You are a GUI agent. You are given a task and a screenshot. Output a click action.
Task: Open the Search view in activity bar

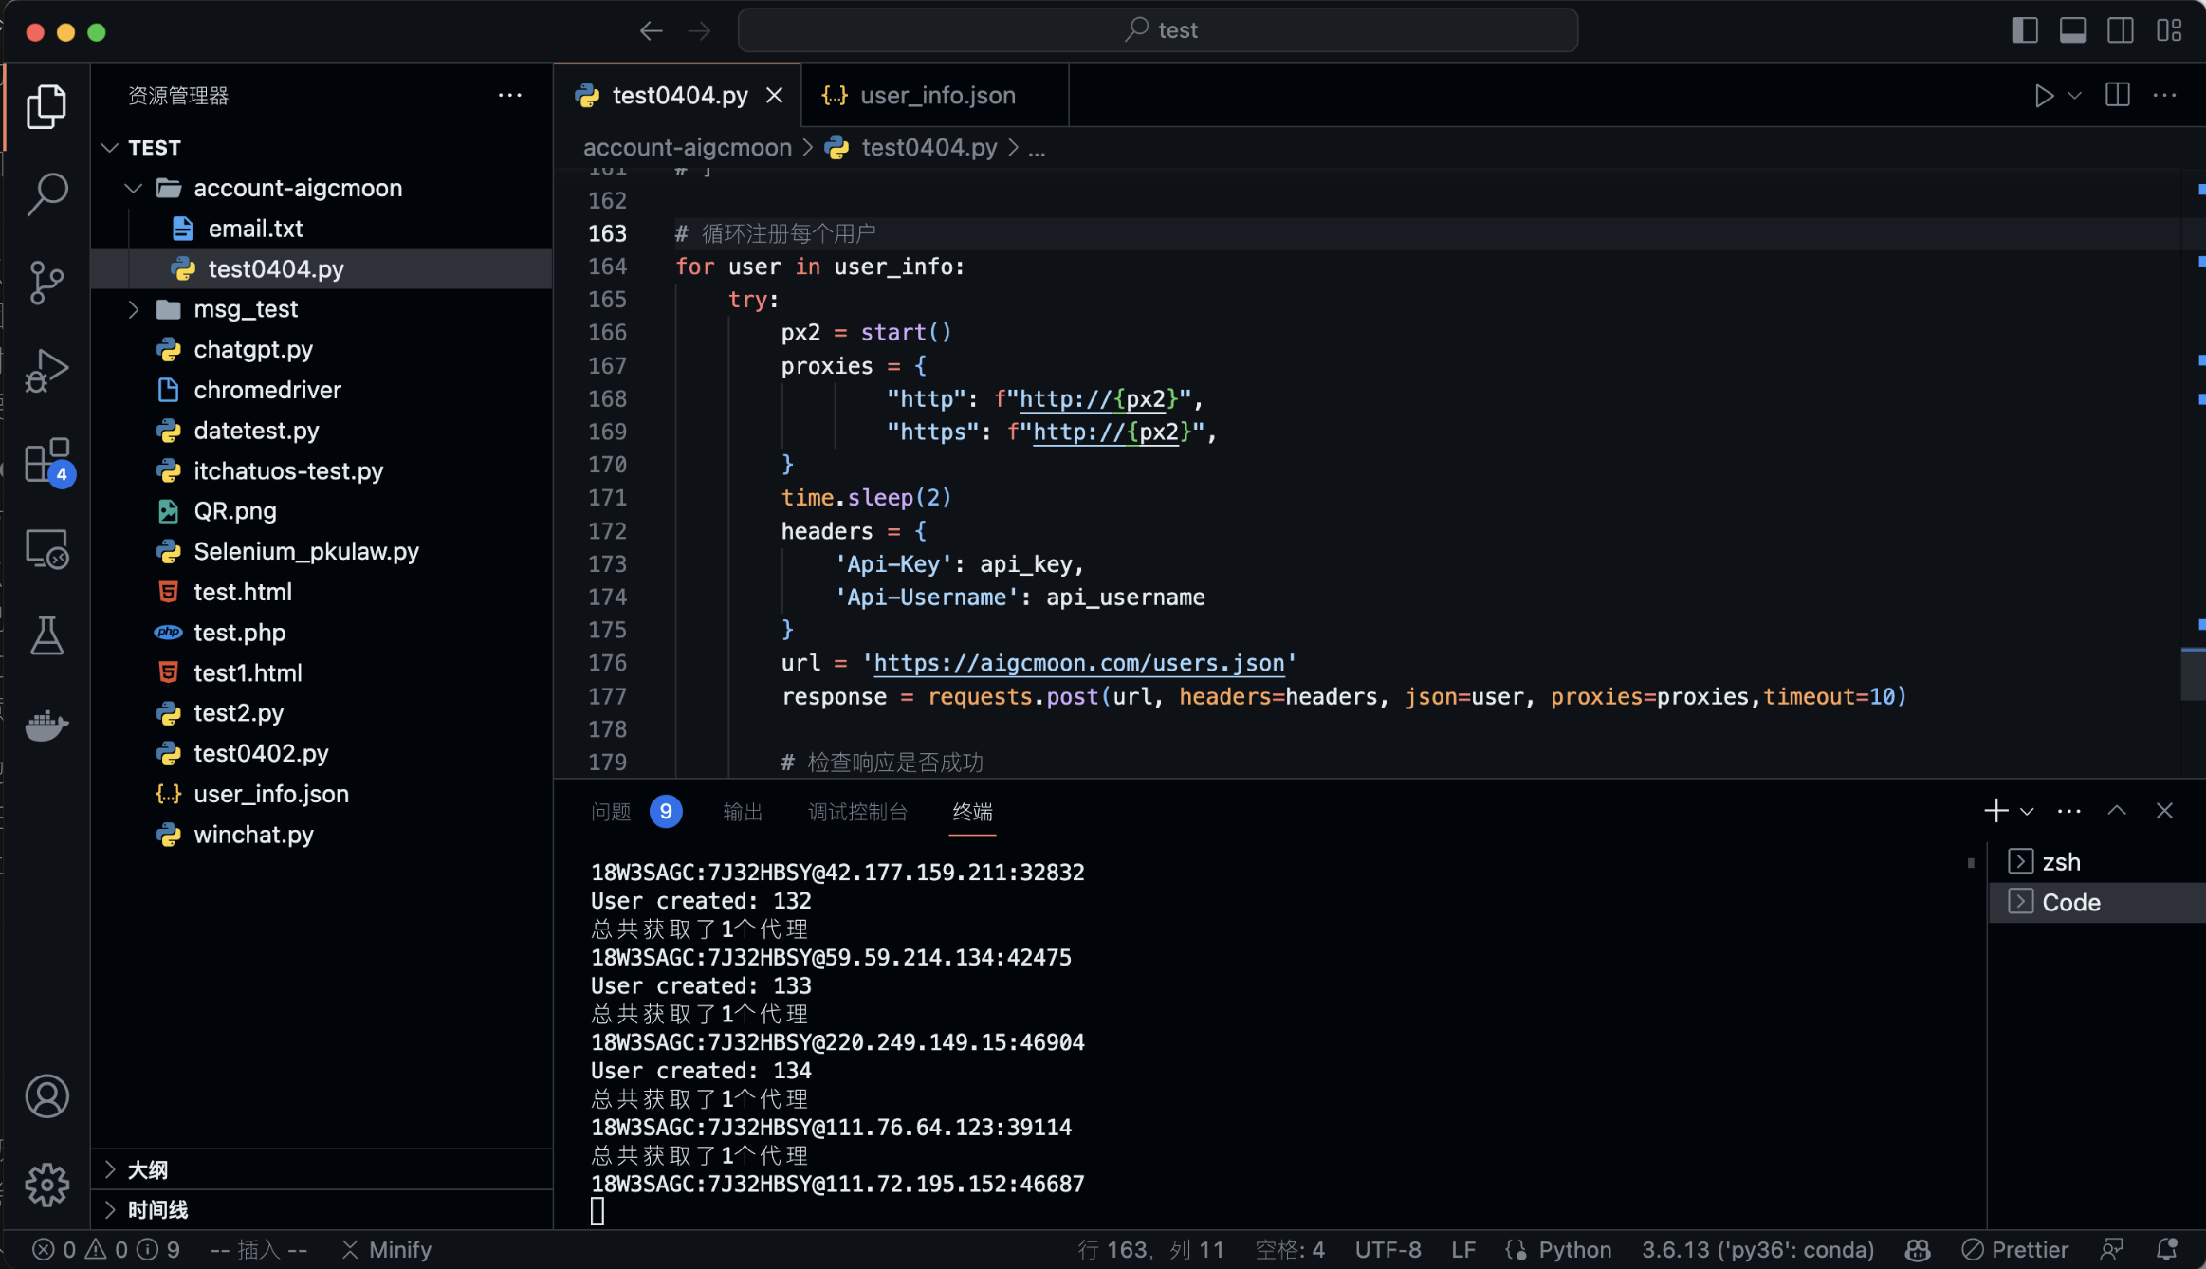(46, 193)
